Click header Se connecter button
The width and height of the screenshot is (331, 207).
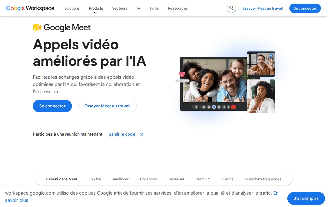pyautogui.click(x=305, y=8)
